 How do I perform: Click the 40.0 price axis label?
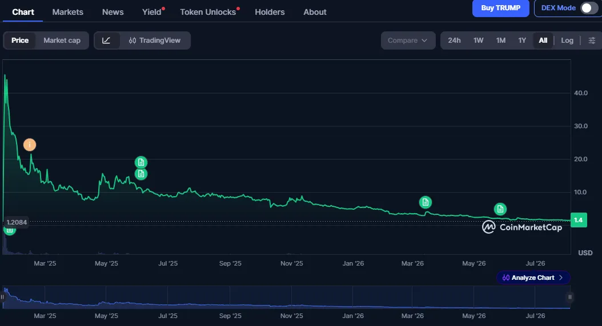pos(580,93)
